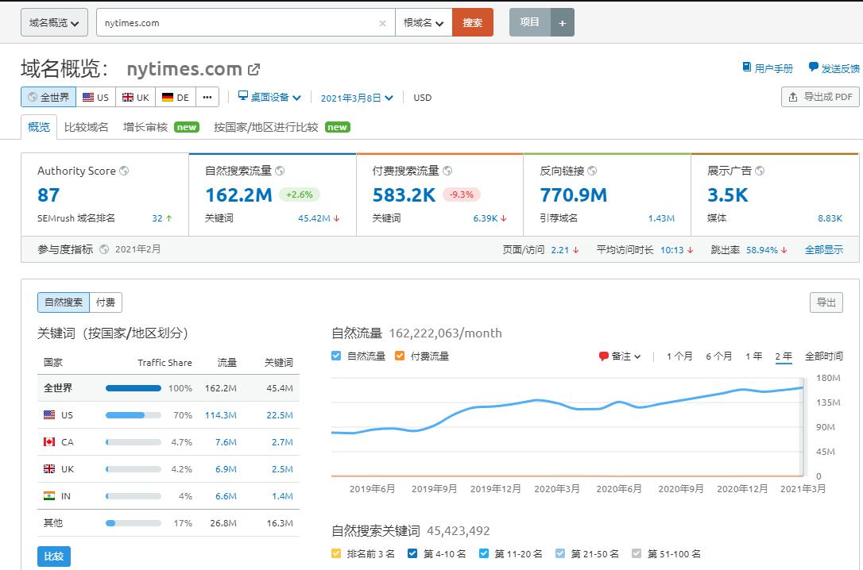Select US database tab
The height and width of the screenshot is (570, 863).
[96, 98]
